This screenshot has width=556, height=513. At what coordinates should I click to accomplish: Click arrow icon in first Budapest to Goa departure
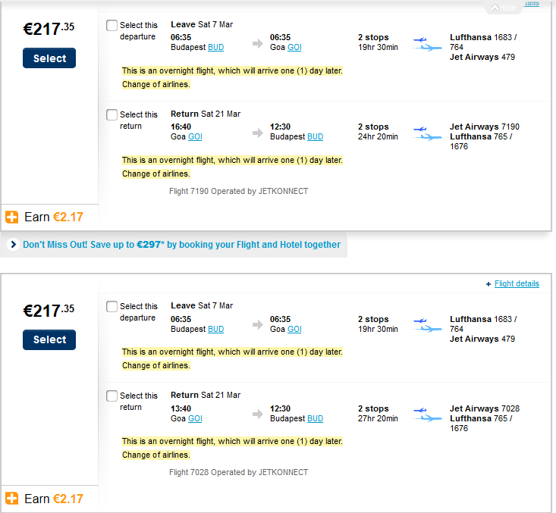coord(258,43)
